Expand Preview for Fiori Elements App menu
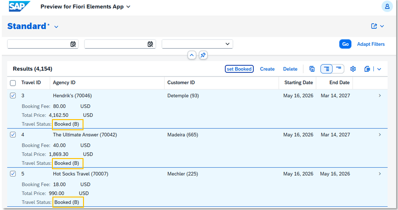 (x=85, y=6)
